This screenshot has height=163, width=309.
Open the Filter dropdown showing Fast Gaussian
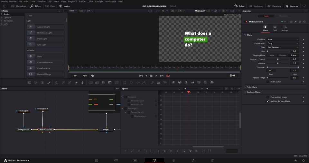[283, 47]
